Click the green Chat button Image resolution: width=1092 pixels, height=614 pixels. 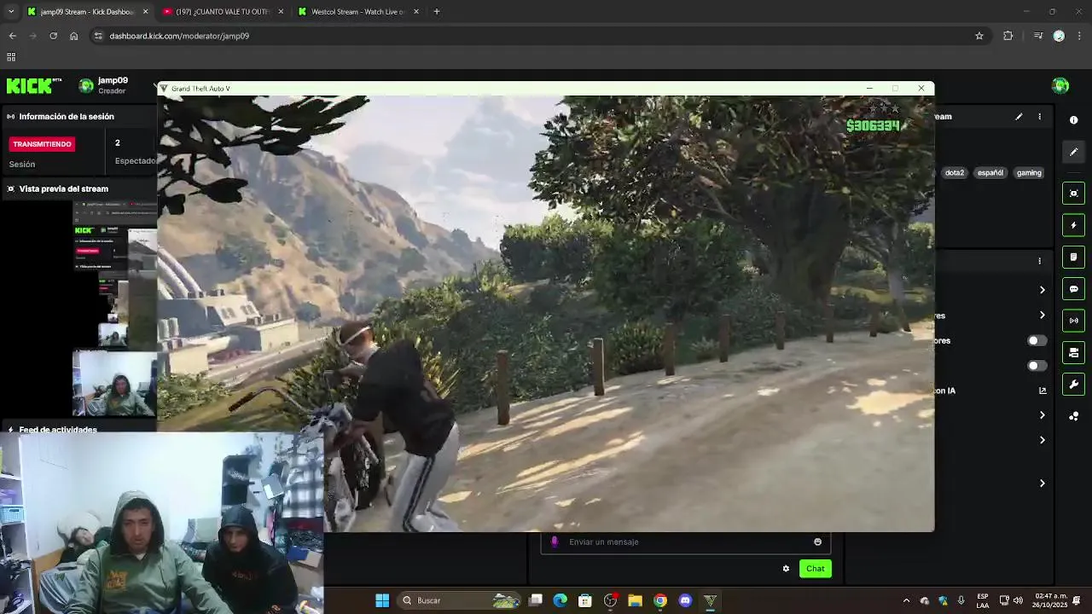click(x=816, y=569)
